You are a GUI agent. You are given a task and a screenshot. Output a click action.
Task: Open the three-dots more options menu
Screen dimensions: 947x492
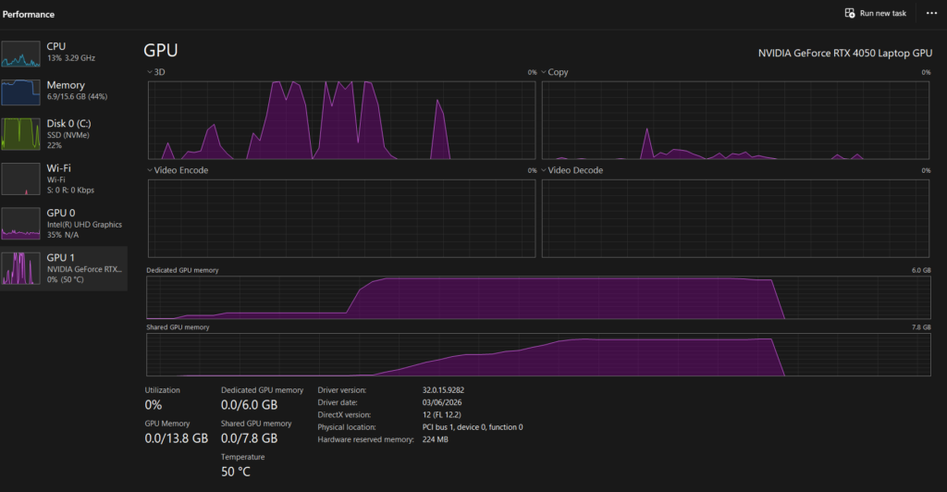coord(931,13)
